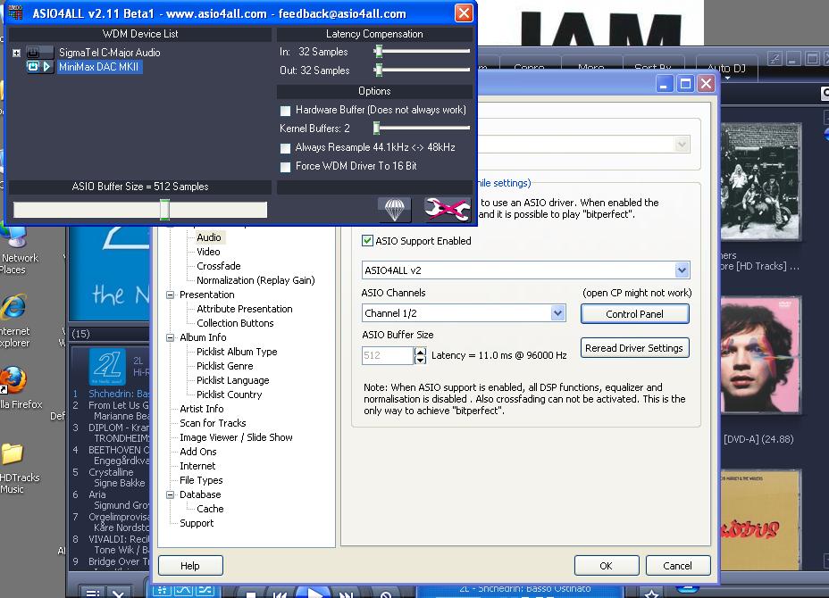Enable the Hardware Buffer checkbox

click(286, 111)
